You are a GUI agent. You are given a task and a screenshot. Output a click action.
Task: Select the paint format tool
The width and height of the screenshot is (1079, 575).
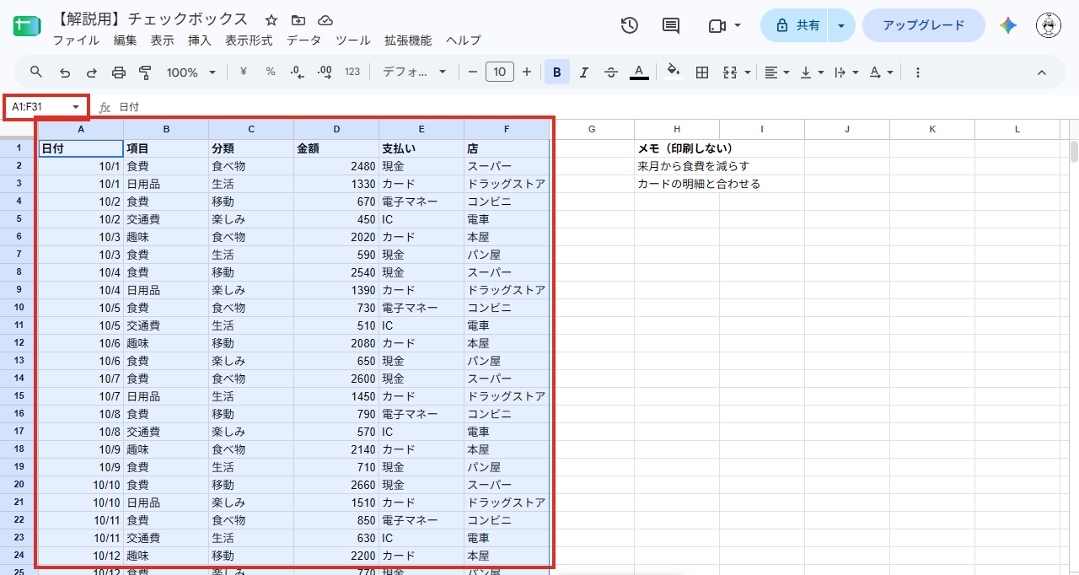click(x=145, y=73)
